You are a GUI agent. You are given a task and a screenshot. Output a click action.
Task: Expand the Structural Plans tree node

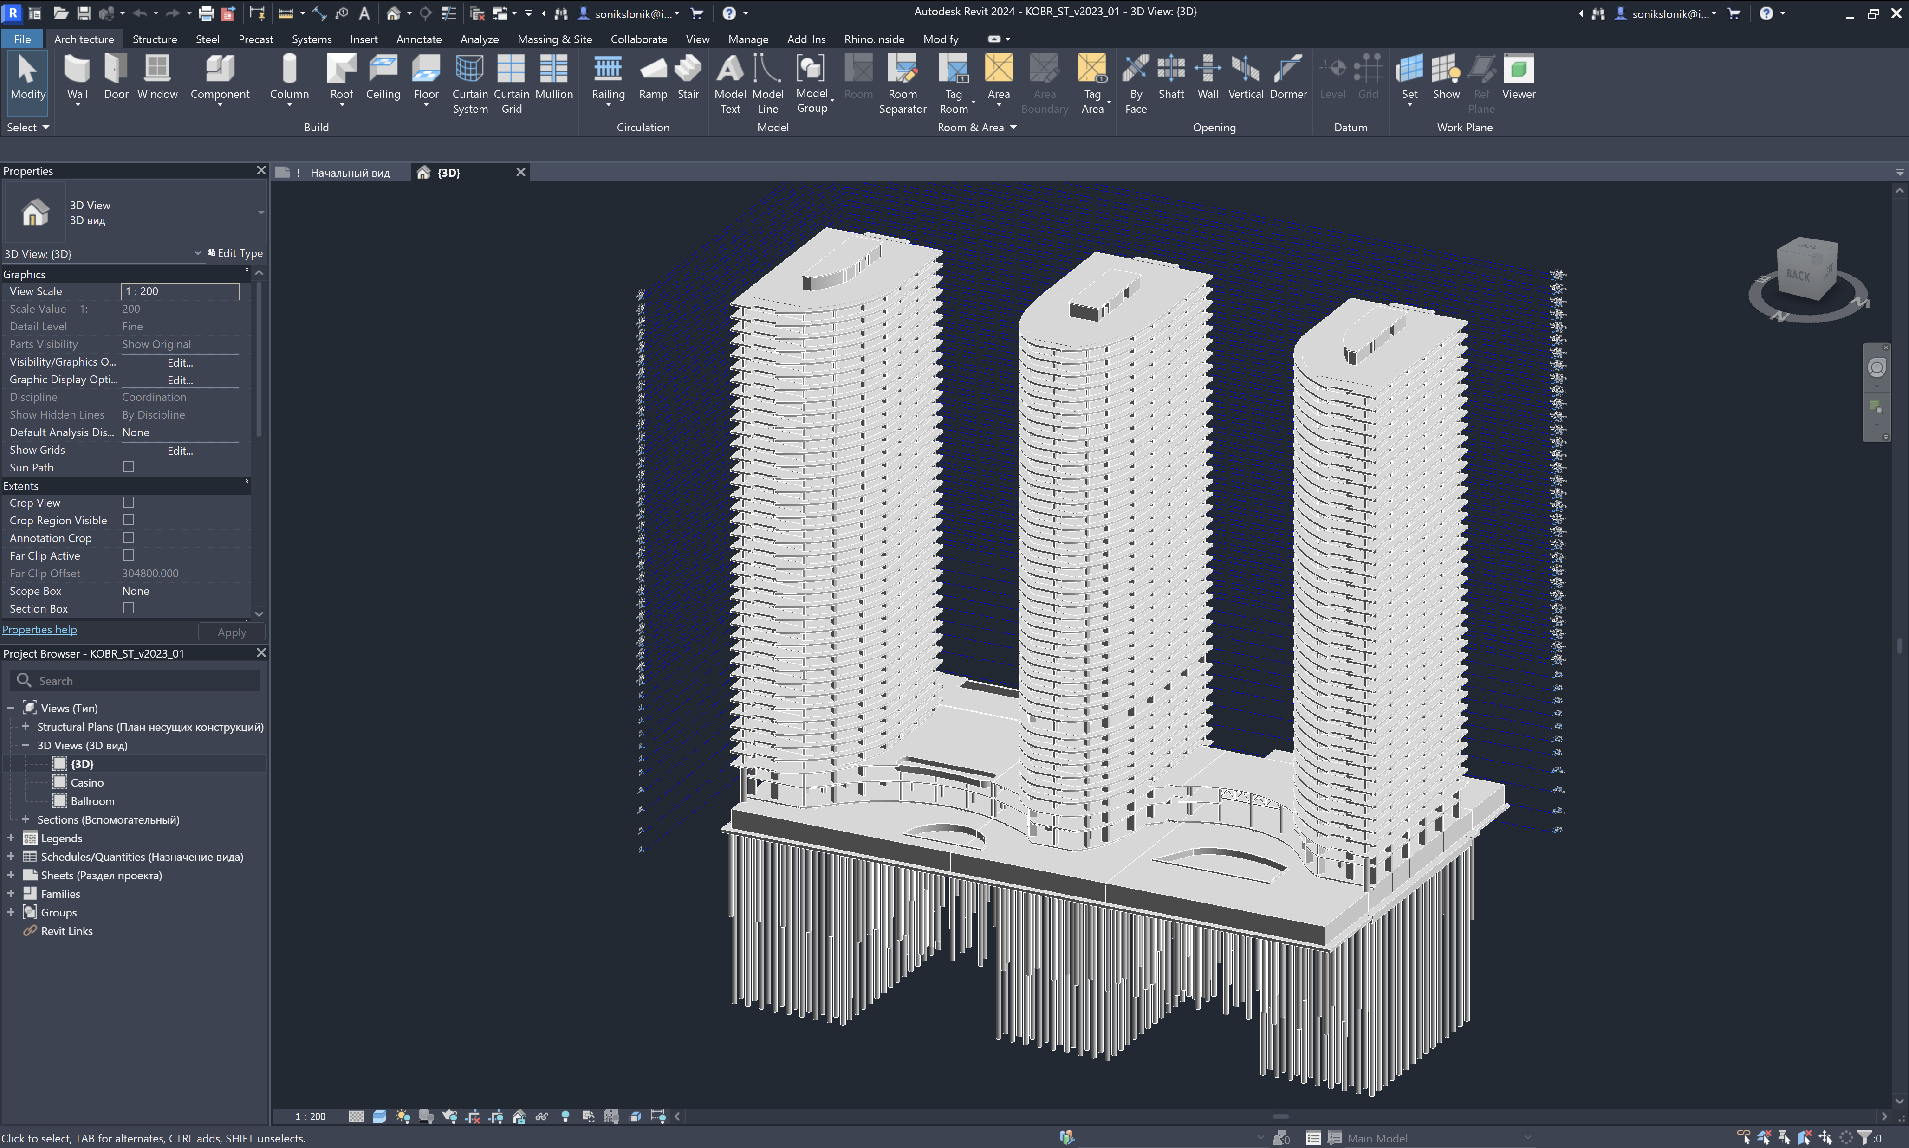coord(26,727)
